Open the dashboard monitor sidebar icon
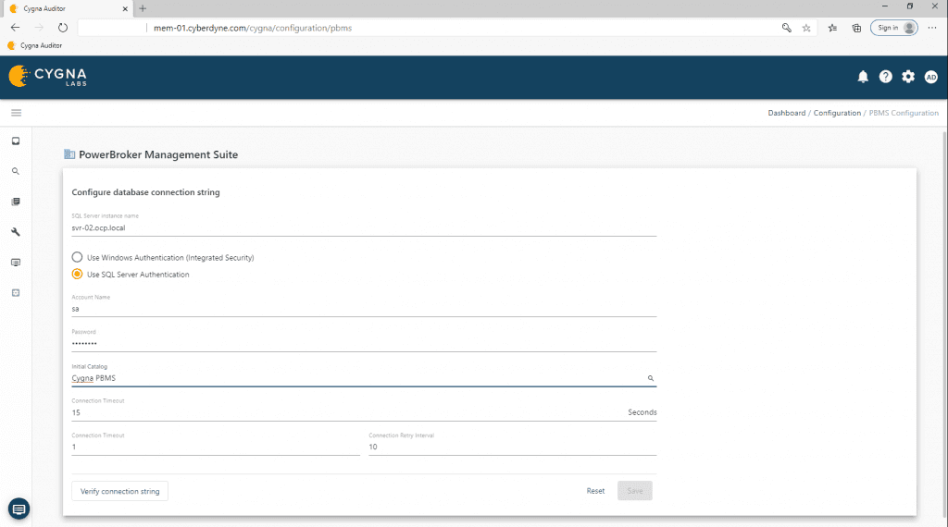Viewport: 948px width, 527px height. (x=16, y=141)
